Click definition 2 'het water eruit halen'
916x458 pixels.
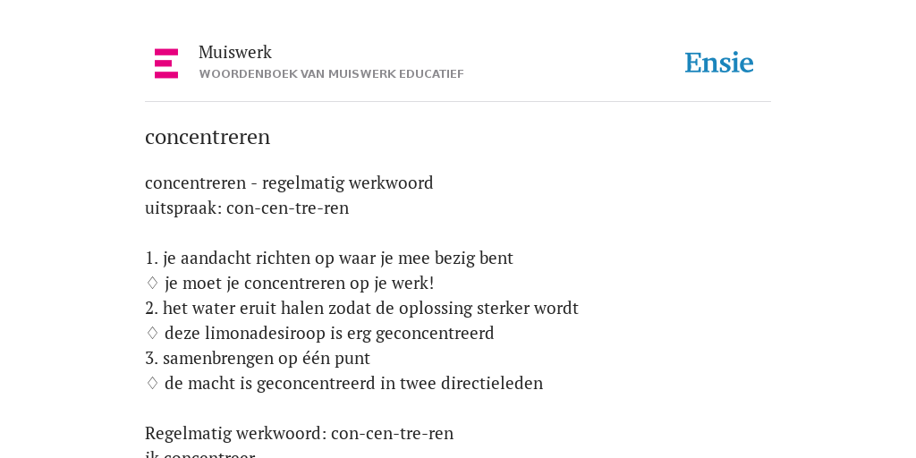(361, 308)
